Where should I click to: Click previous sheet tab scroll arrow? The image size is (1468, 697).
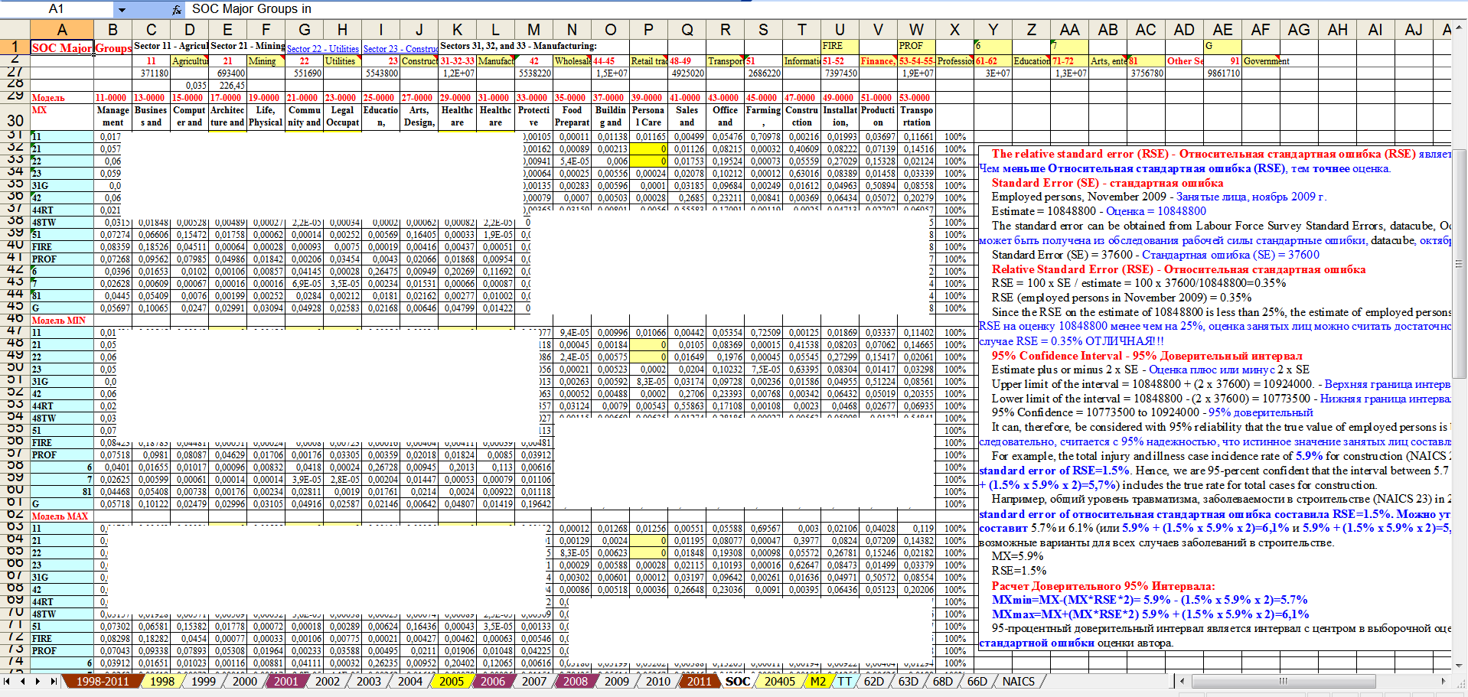23,681
